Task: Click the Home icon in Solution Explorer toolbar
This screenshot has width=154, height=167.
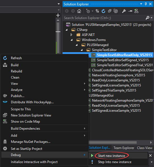Action: click(x=79, y=11)
